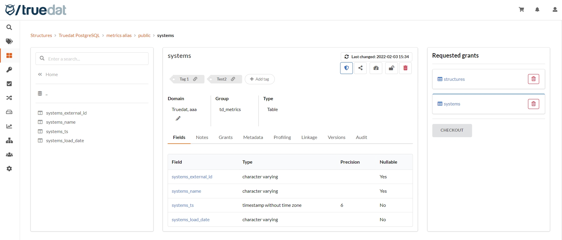The width and height of the screenshot is (562, 240).
Task: Open the user profile icon
Action: [x=555, y=10]
